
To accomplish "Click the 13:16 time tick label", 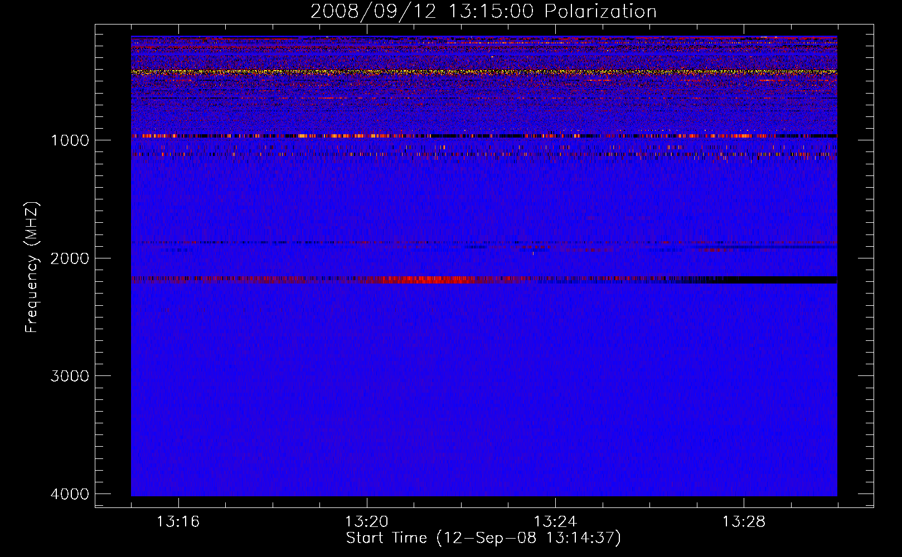I will [x=178, y=522].
